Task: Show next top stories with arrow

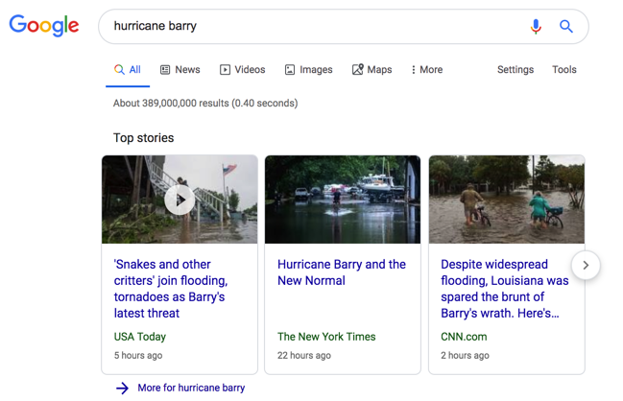Action: point(586,265)
